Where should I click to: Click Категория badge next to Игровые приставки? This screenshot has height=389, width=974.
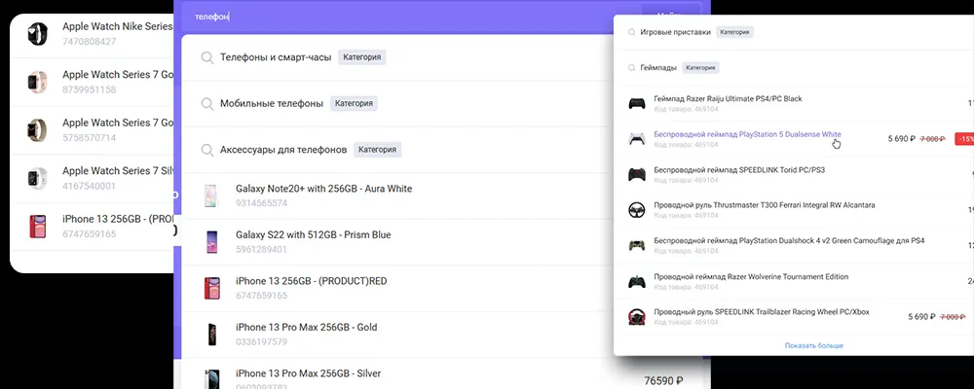coord(734,32)
